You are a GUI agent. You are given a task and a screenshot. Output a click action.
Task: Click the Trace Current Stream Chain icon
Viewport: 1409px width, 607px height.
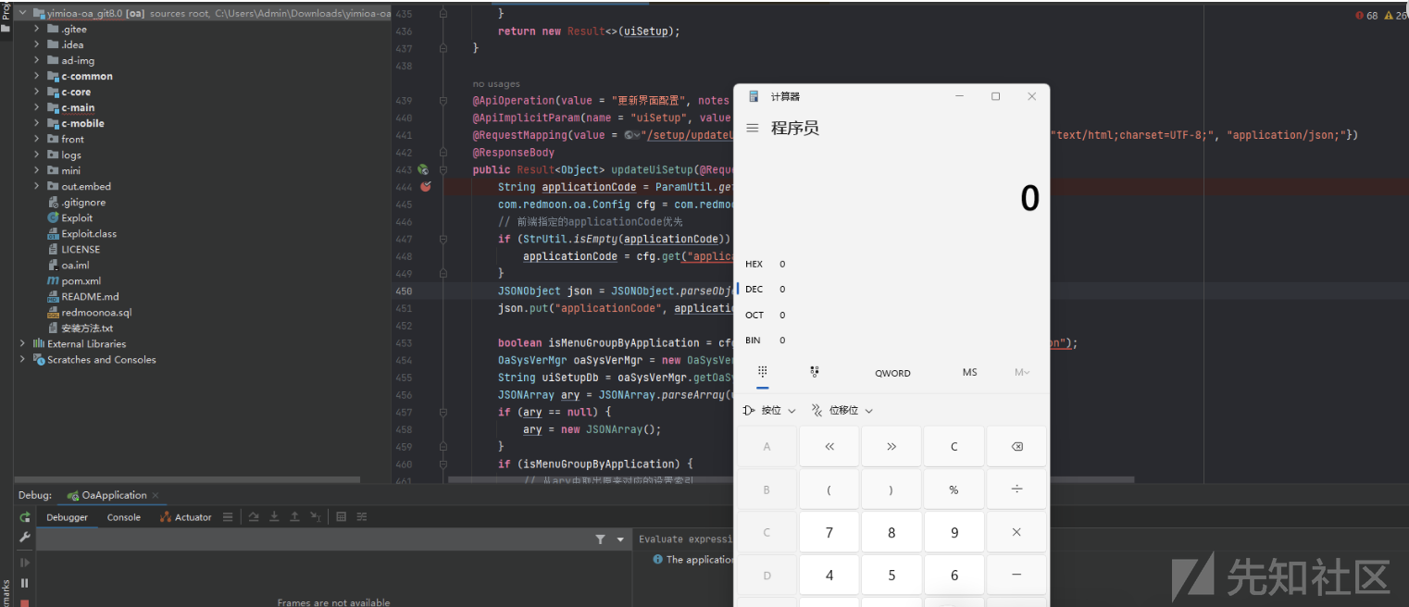362,517
